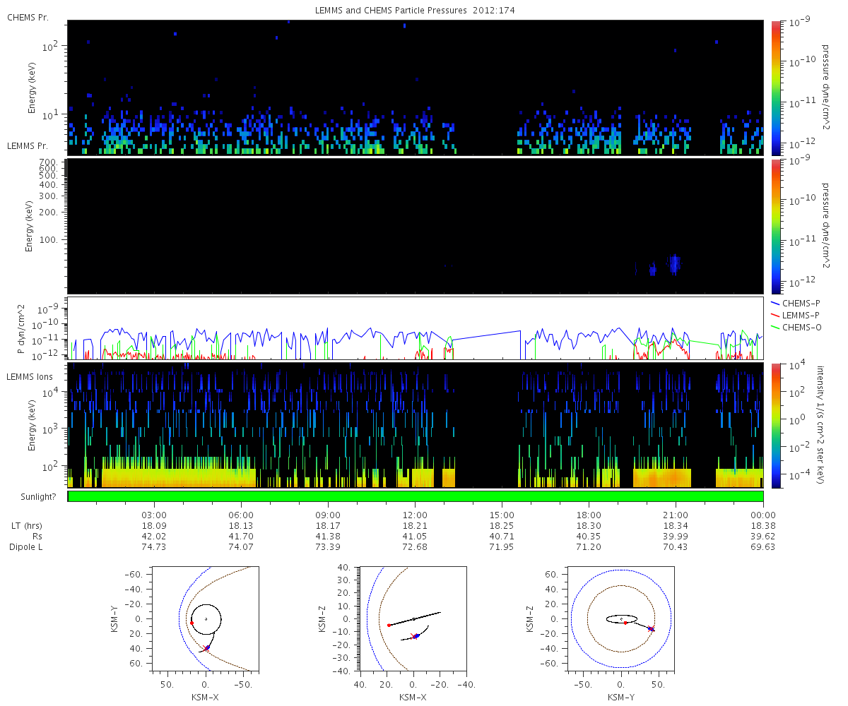Click the 03:00 time axis tick label
The image size is (848, 706).
coord(153,515)
